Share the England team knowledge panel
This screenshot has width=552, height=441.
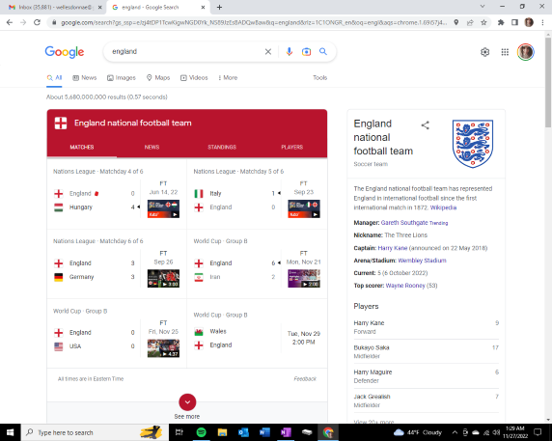(x=426, y=125)
